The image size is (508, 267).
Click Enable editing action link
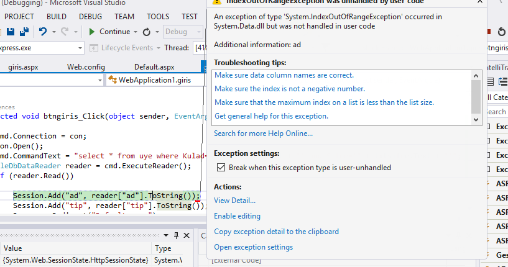click(237, 216)
